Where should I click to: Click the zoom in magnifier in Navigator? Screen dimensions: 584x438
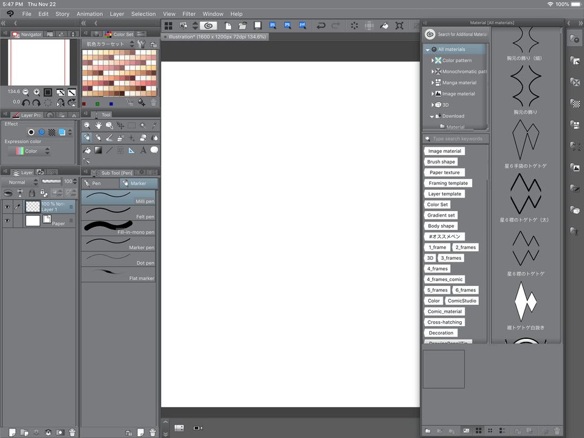(x=36, y=92)
